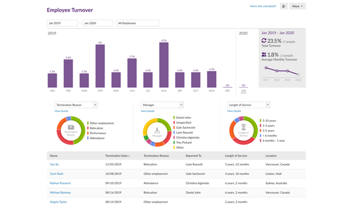Expand the Manager dropdown
The image size is (356, 204).
162,105
